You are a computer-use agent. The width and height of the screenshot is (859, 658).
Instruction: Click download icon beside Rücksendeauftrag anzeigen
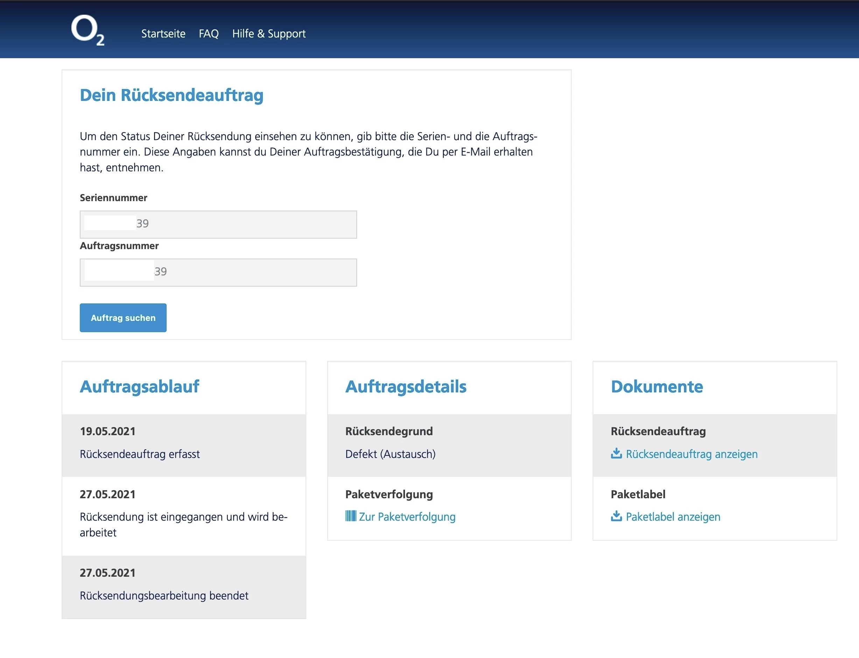pyautogui.click(x=616, y=453)
